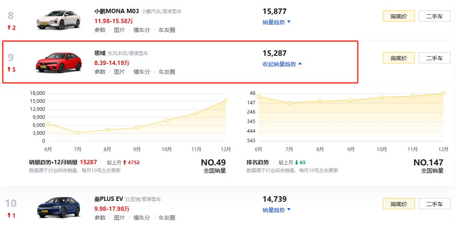Open 懂车分 link for 秦PLUS EV

[141, 218]
